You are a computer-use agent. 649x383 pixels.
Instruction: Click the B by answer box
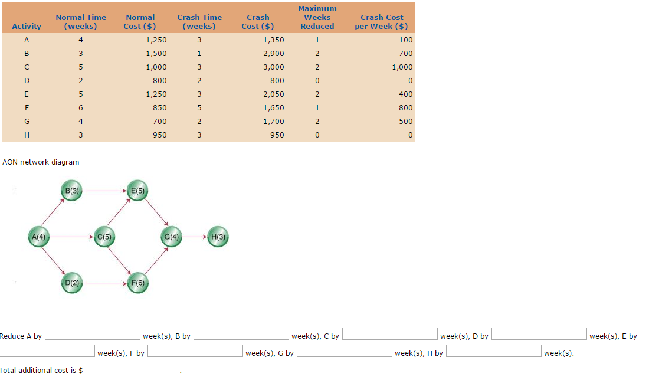pos(241,333)
